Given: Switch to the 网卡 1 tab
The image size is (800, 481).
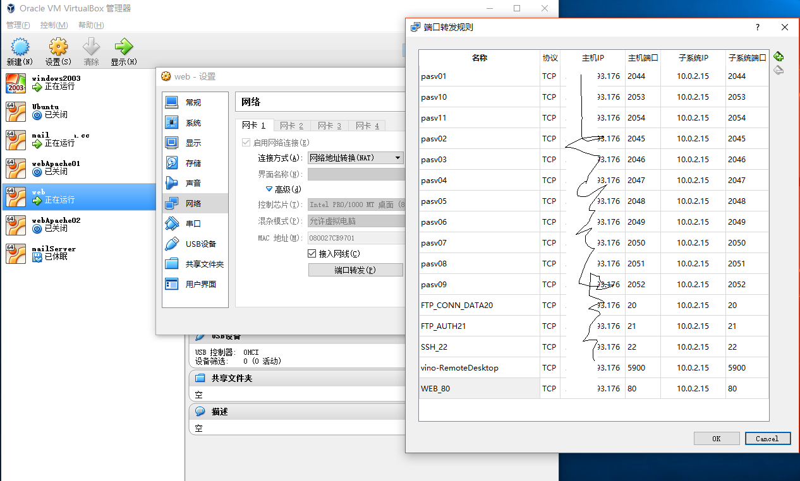Looking at the screenshot, I should click(x=253, y=126).
